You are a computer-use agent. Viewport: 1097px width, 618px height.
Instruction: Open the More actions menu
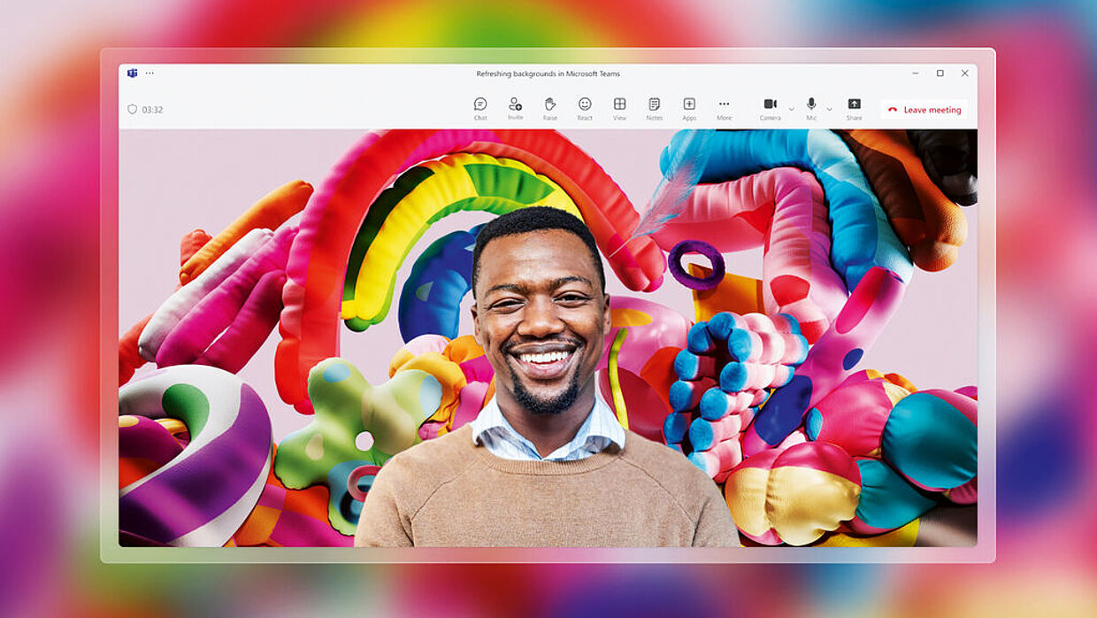724,108
